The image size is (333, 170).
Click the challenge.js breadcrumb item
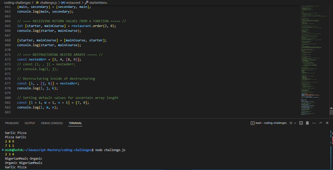pyautogui.click(x=49, y=2)
